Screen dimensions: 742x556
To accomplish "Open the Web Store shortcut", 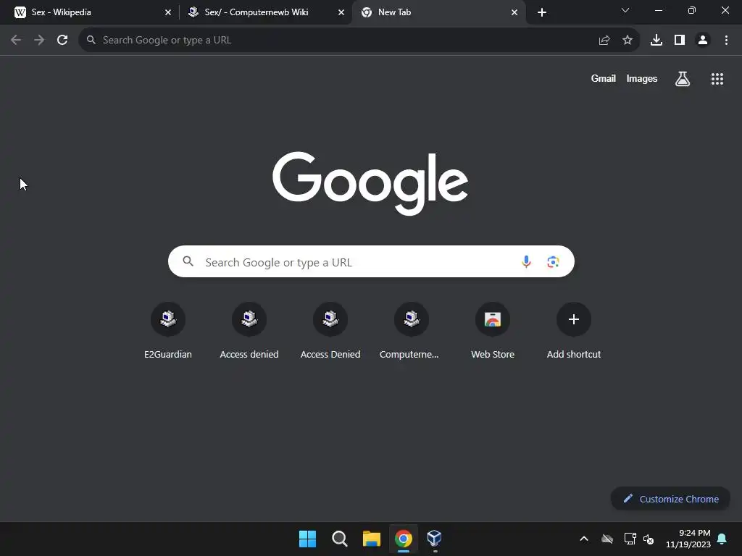I will pyautogui.click(x=493, y=331).
